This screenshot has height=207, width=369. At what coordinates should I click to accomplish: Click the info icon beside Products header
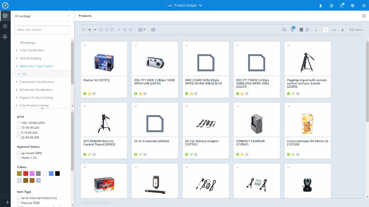[364, 16]
